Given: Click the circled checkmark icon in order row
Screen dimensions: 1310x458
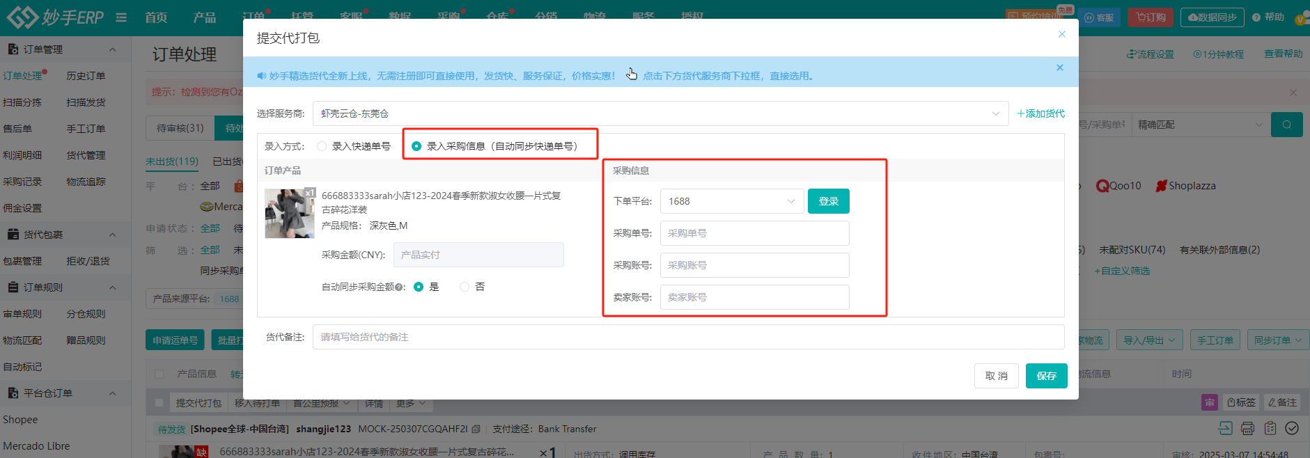Looking at the screenshot, I should pos(1292,428).
